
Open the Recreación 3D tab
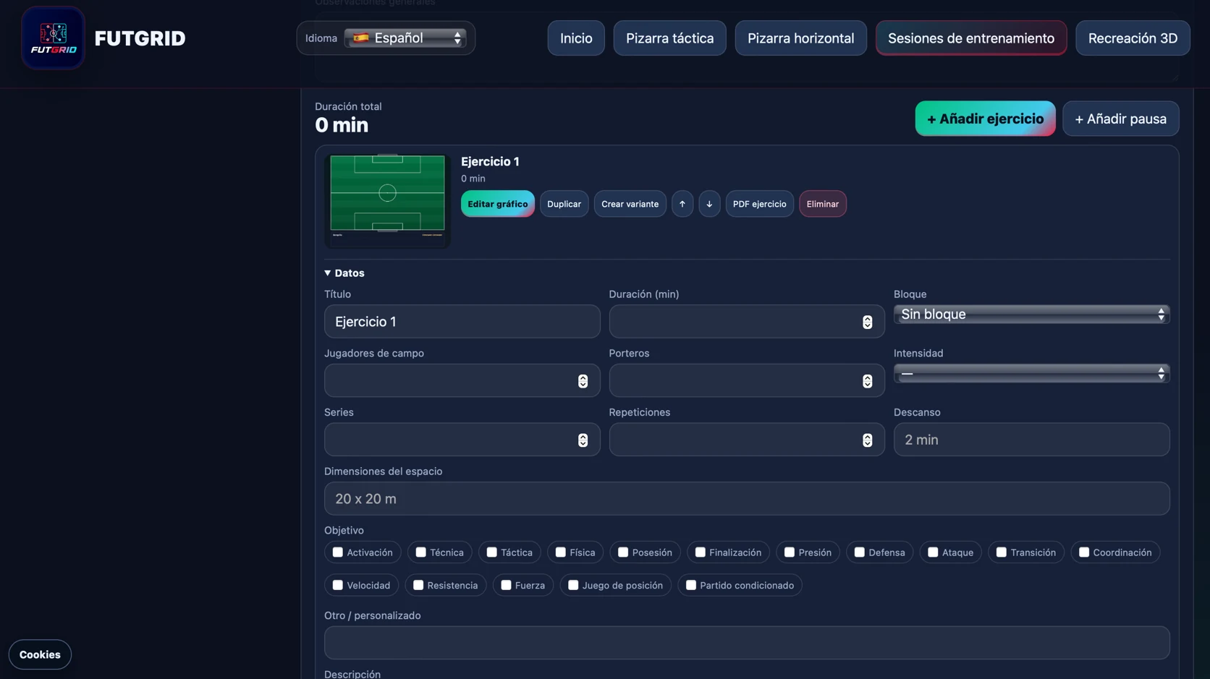pos(1133,38)
